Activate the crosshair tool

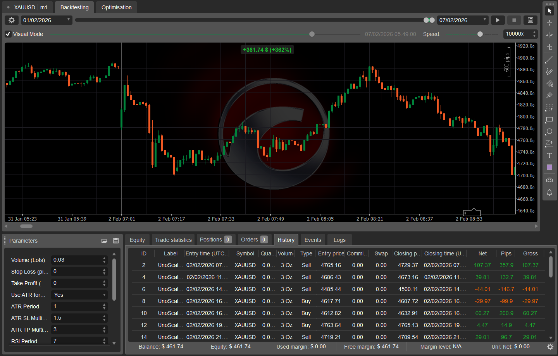point(549,23)
